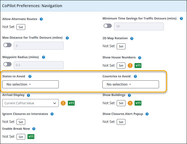Click v11 badge for Arrival Display
The image size is (187, 144).
tap(71, 103)
